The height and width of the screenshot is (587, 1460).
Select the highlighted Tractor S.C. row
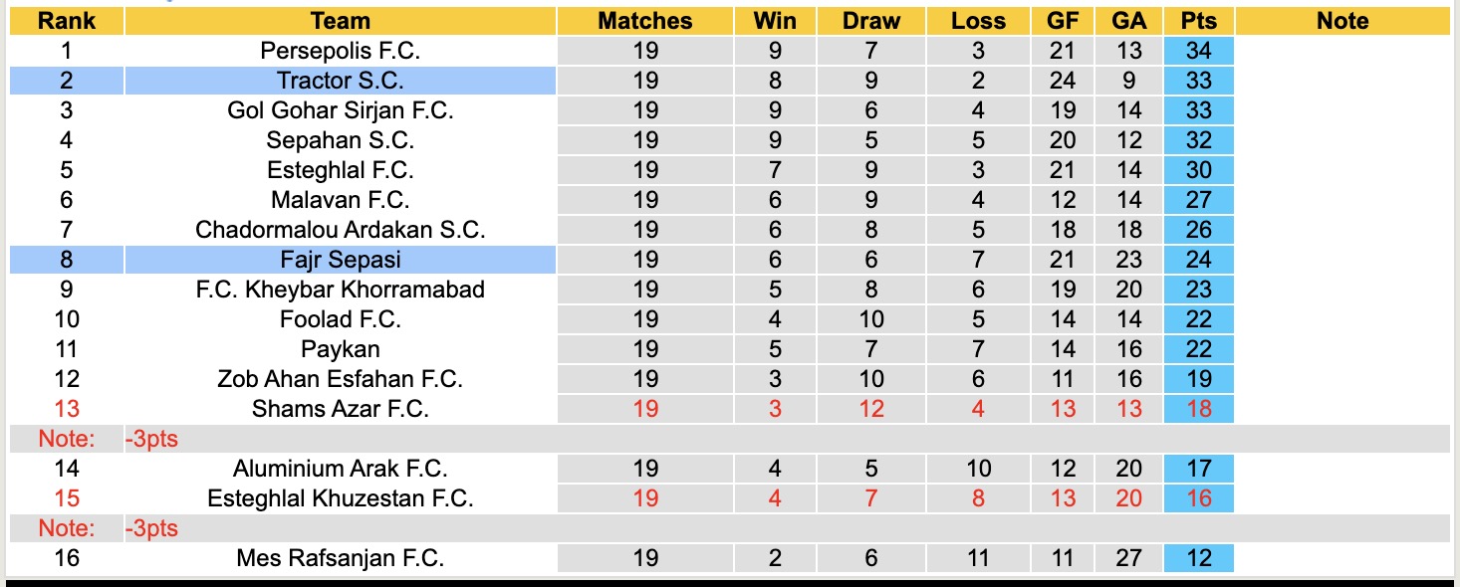340,81
